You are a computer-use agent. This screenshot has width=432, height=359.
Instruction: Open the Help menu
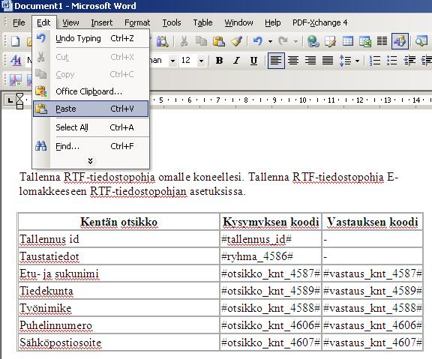(x=273, y=22)
